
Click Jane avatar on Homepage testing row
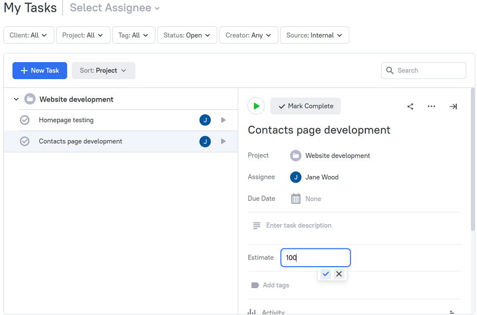coord(205,120)
